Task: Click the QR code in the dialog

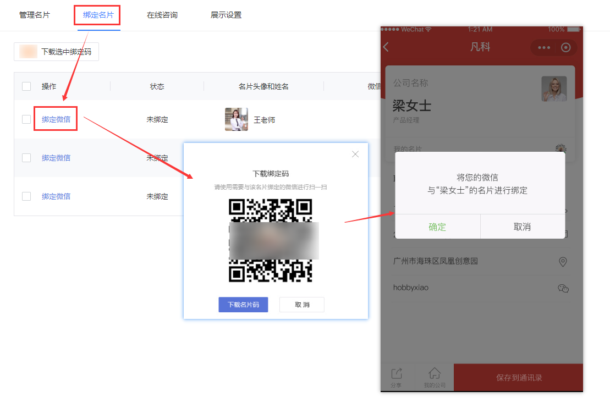Action: tap(271, 240)
